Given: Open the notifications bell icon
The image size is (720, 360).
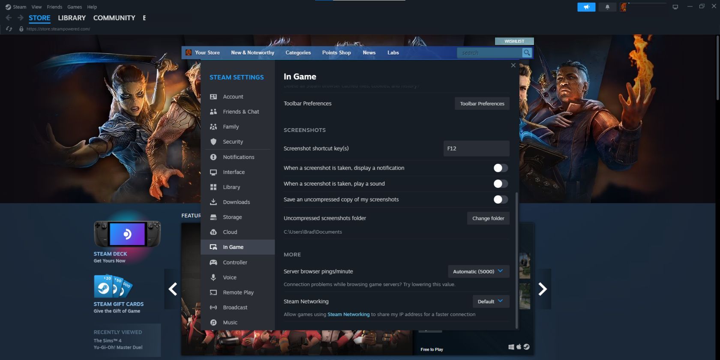Looking at the screenshot, I should point(607,7).
